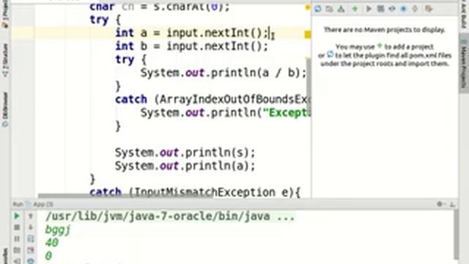Click the 'System.out.println(s);' line
This screenshot has height=264, width=469.
185,153
